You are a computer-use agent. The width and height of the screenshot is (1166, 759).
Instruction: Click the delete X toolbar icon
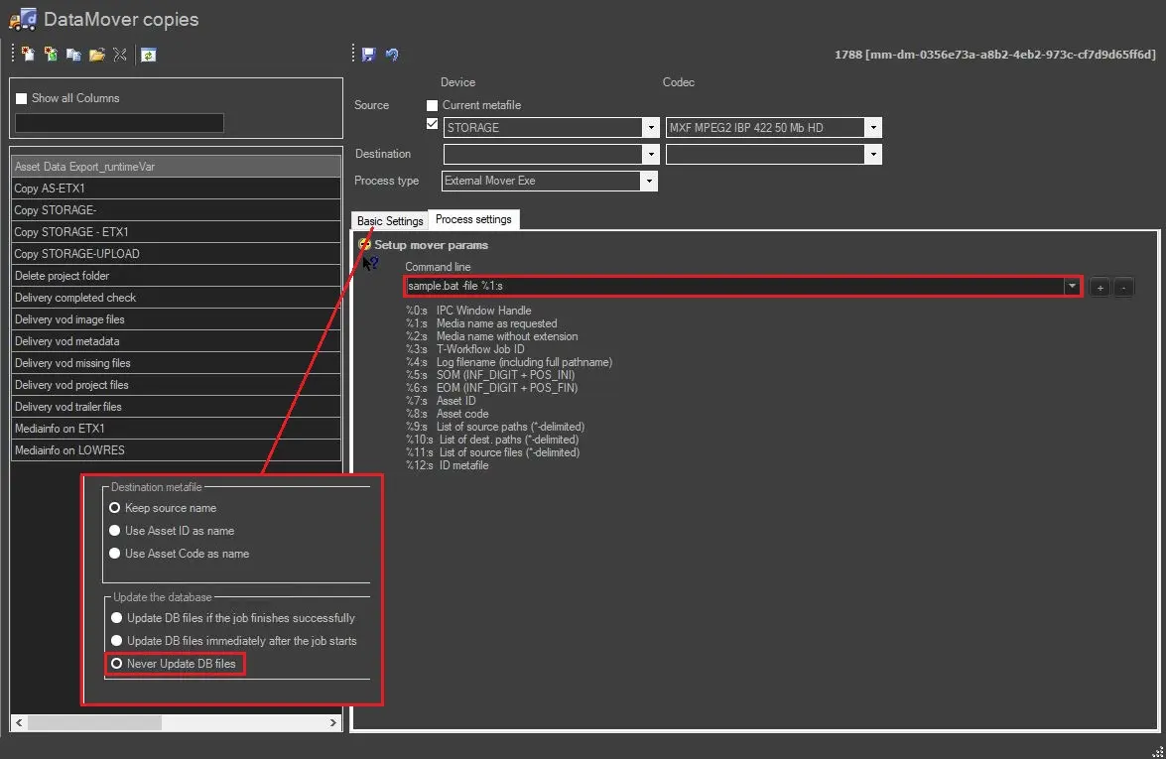click(119, 55)
